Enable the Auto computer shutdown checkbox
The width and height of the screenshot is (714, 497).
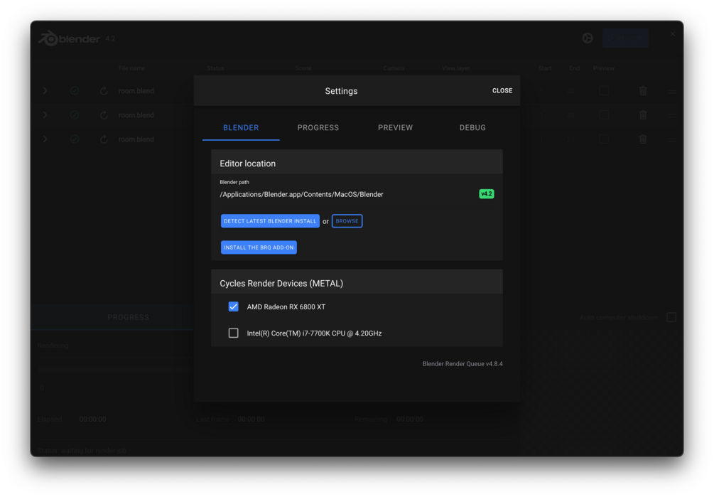671,317
